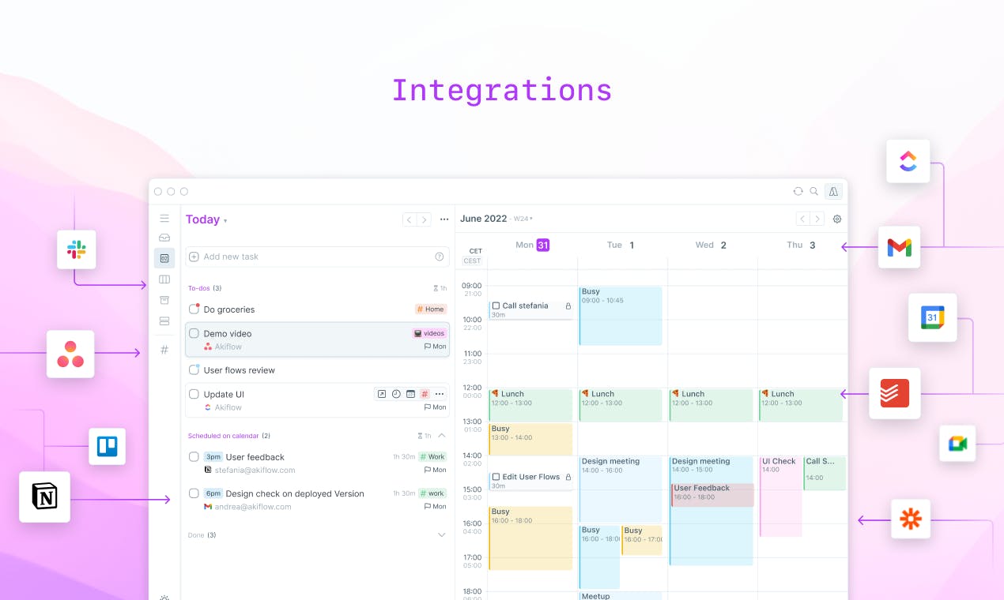The height and width of the screenshot is (600, 1004).
Task: Go to previous day in Today panel
Action: point(410,219)
